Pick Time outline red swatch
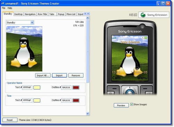The height and width of the screenshot is (127, 174). [x=76, y=100]
